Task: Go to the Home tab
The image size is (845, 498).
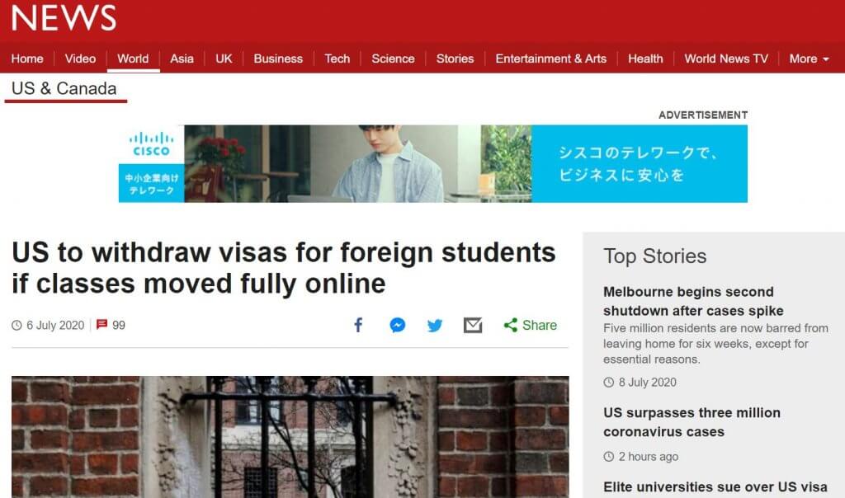Action: [x=27, y=59]
